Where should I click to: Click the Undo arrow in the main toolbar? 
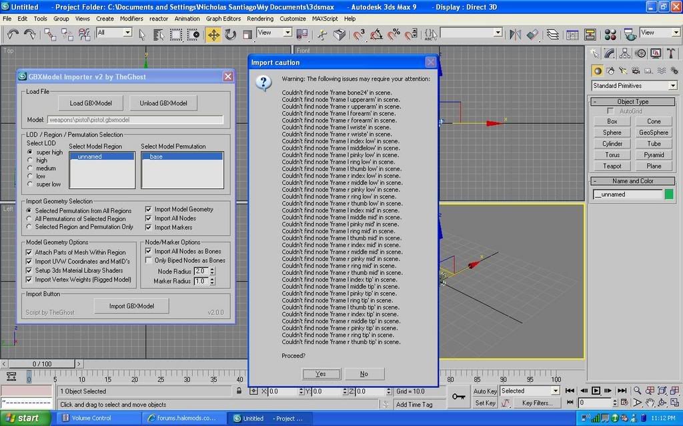point(13,35)
